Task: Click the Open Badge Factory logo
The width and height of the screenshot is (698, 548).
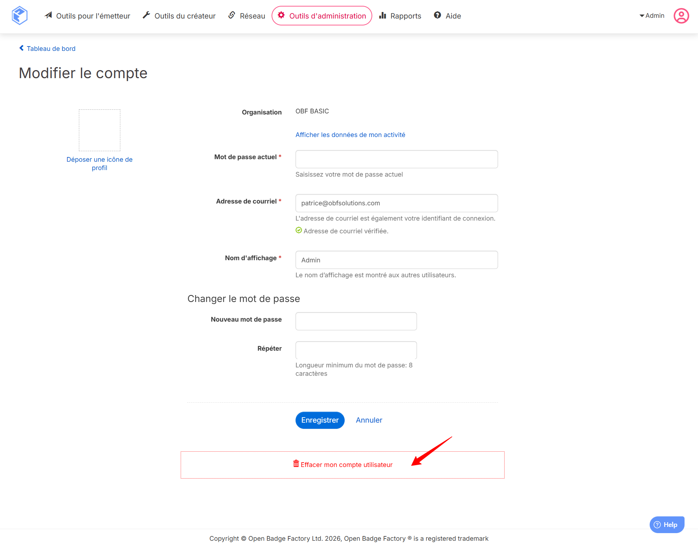Action: (x=20, y=16)
